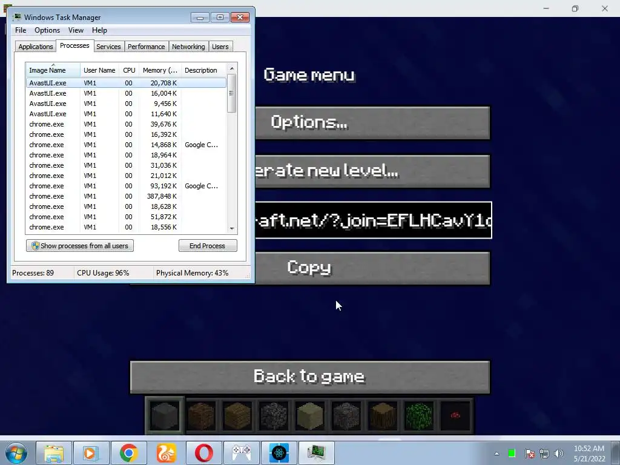Select AvastUI.exe process using 16,004 K
Viewport: 620px width, 465px height.
126,93
